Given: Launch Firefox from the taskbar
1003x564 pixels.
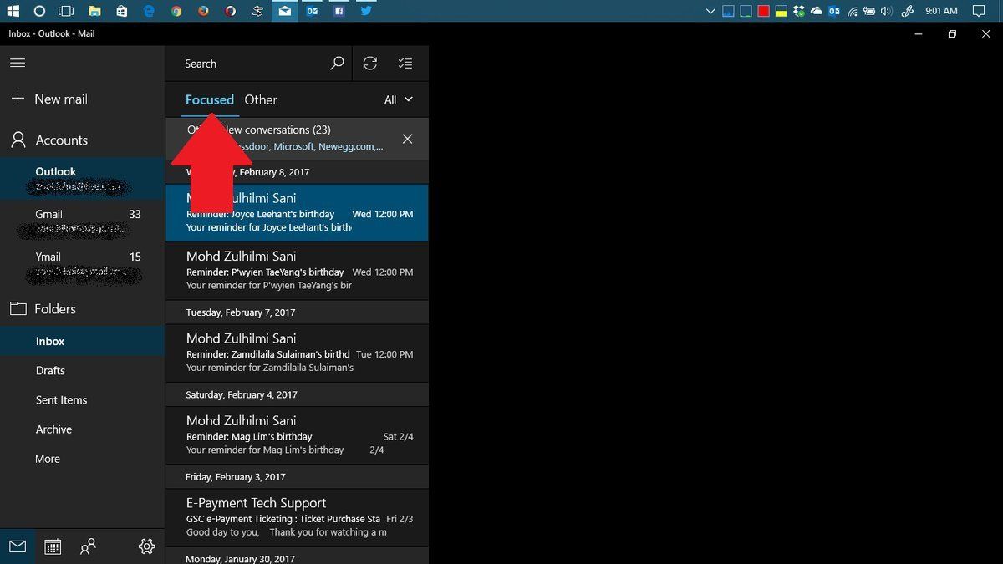Looking at the screenshot, I should click(x=203, y=11).
